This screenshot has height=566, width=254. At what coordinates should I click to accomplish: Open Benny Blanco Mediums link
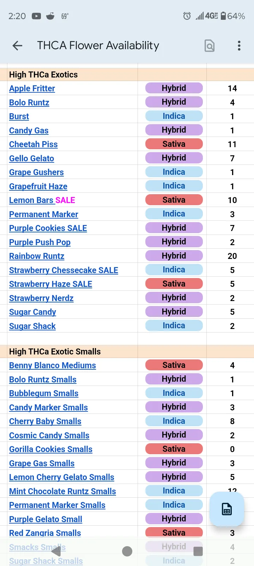[53, 365]
